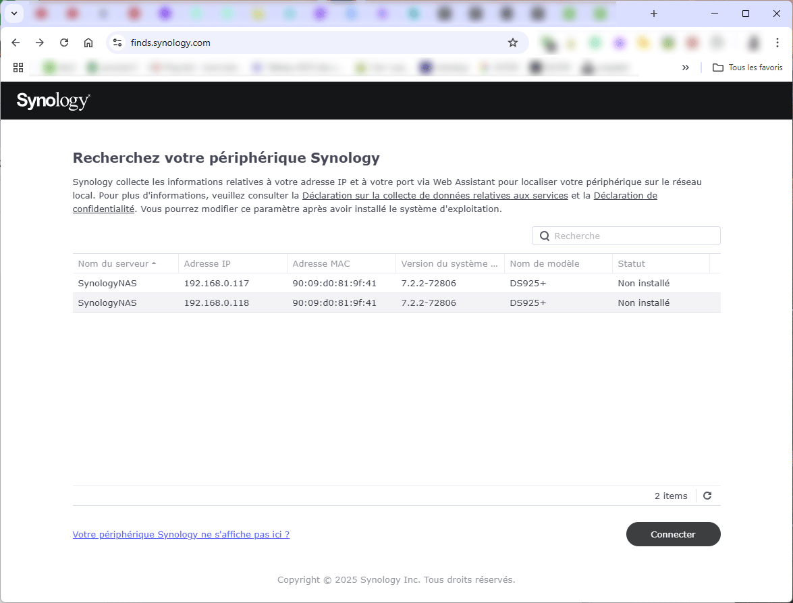Sort by Adresse MAC column
The width and height of the screenshot is (793, 603).
[x=341, y=263]
